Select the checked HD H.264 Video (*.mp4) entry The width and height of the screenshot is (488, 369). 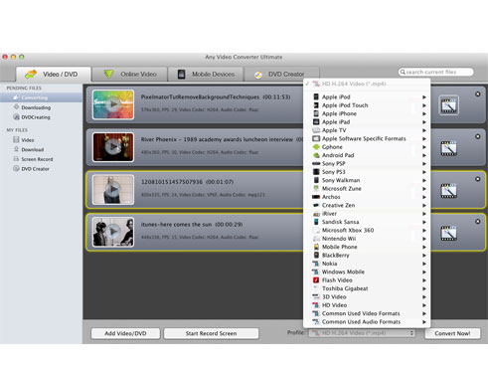[367, 84]
